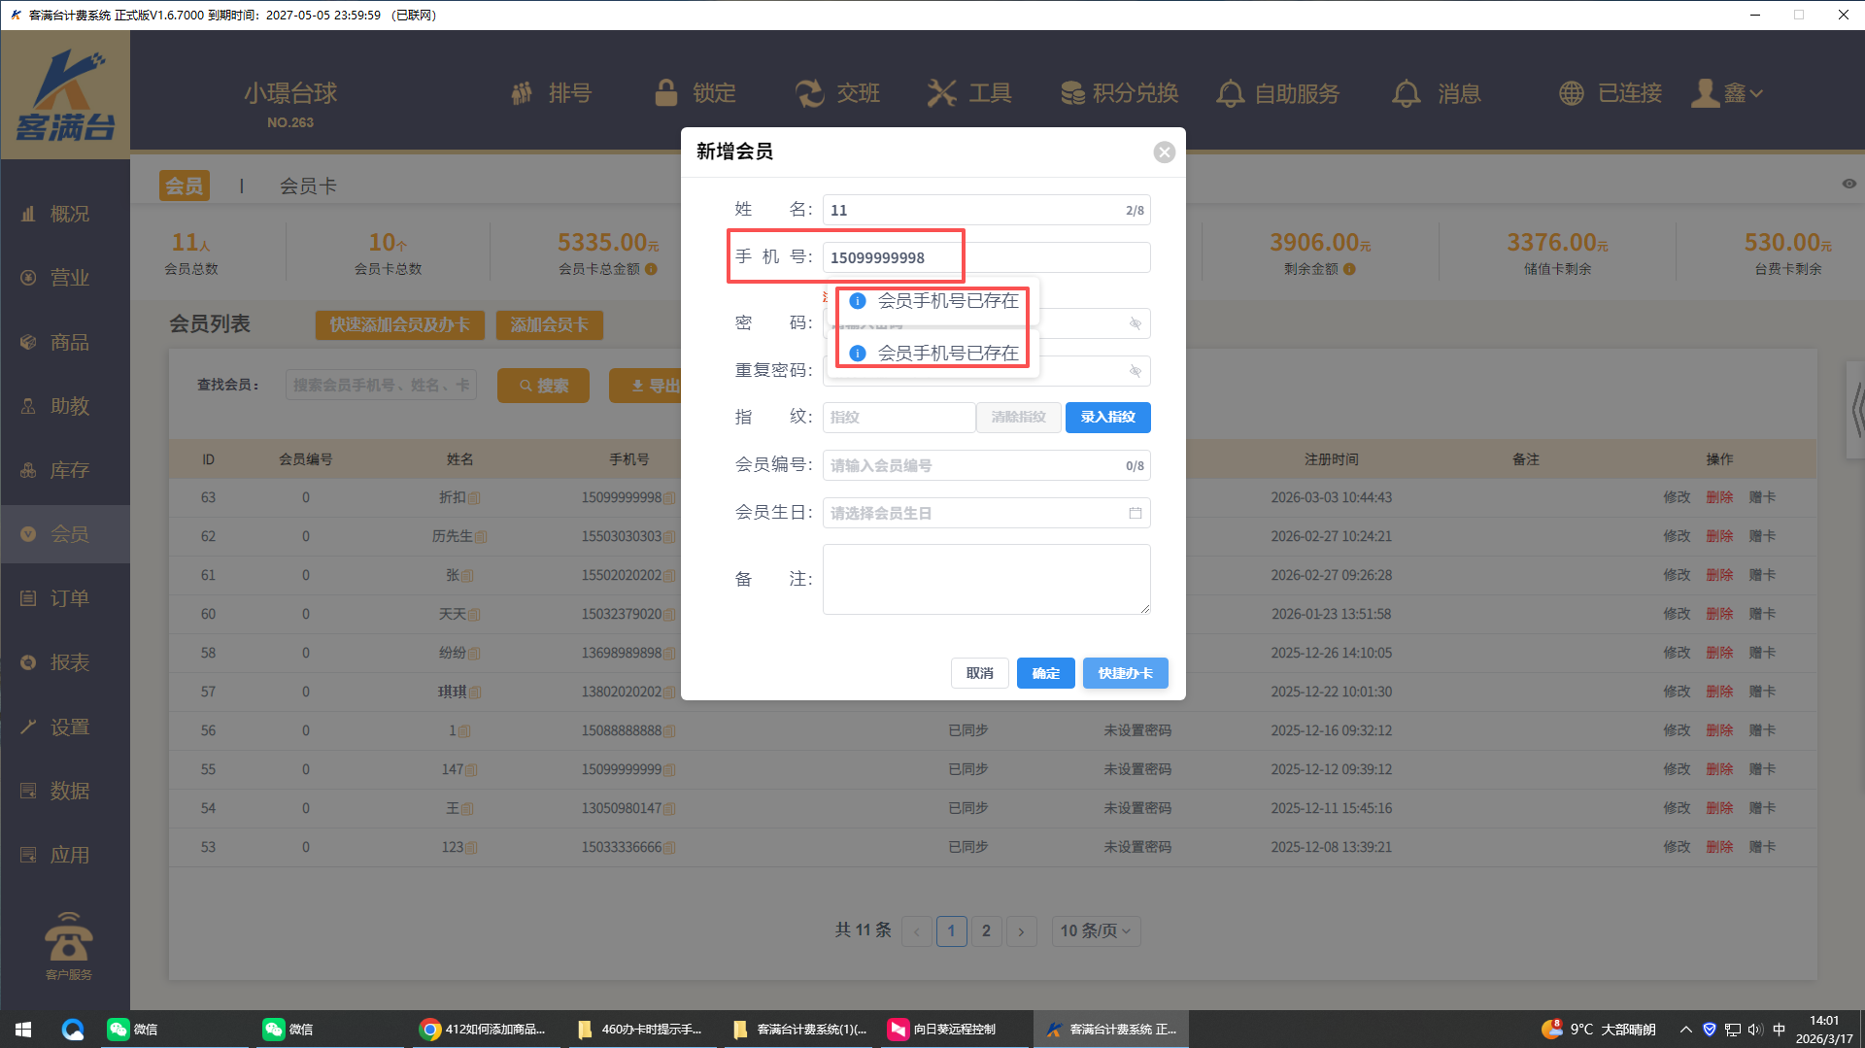Viewport: 1865px width, 1048px height.
Task: Toggle password visibility in 密码 field
Action: (x=1135, y=323)
